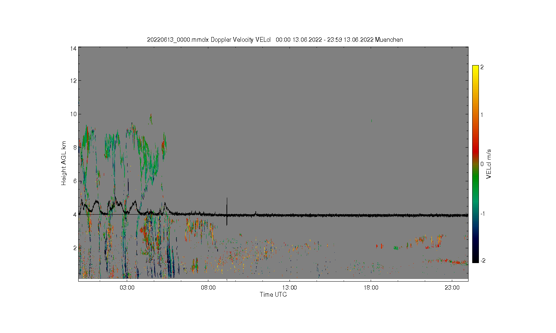Click the 8 km height tick label

pos(75,147)
